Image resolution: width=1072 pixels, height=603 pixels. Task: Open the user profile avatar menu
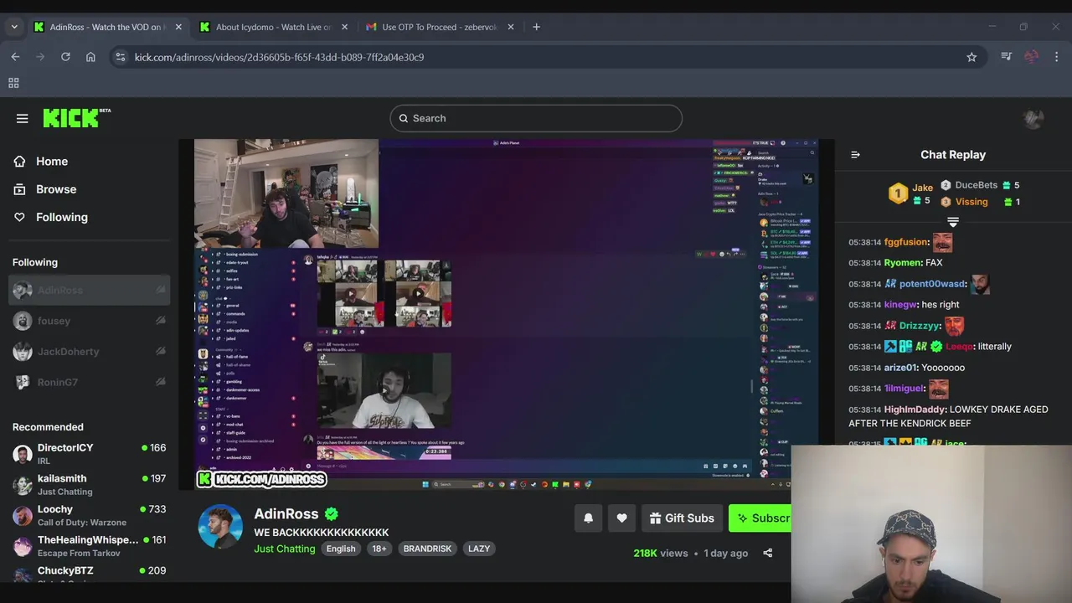[1033, 118]
